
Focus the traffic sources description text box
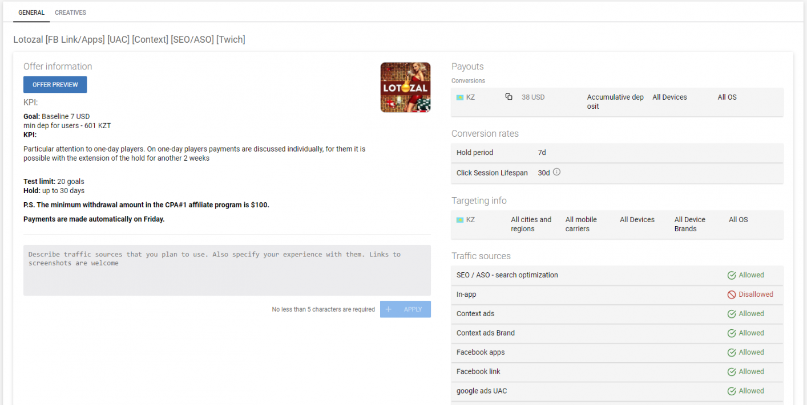click(x=227, y=270)
